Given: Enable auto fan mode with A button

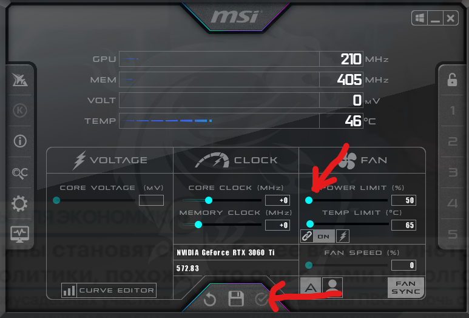Looking at the screenshot, I should 311,288.
